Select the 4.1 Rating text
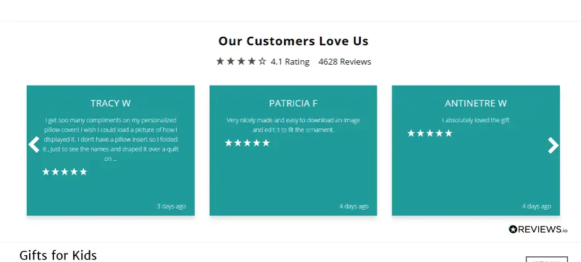Image resolution: width=581 pixels, height=262 pixels. pos(290,61)
